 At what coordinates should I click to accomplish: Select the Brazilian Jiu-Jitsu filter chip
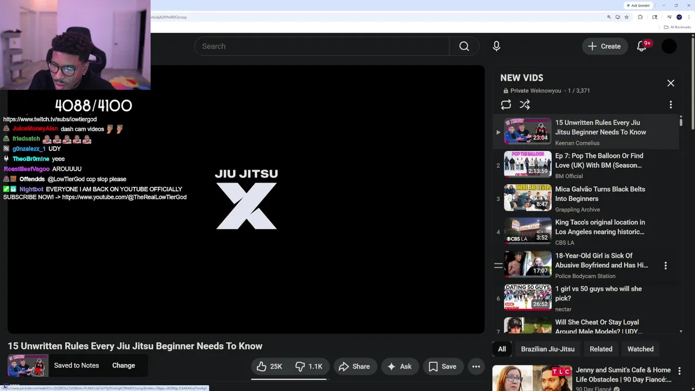click(547, 349)
